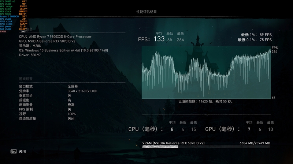Image resolution: width=293 pixels, height=164 pixels.
Task: Click the 性能评估结果 title text
Action: click(x=146, y=12)
